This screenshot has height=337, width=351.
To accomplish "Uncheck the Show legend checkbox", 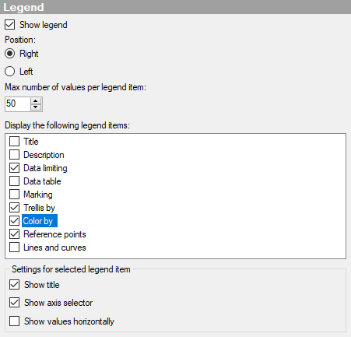I will pos(9,25).
